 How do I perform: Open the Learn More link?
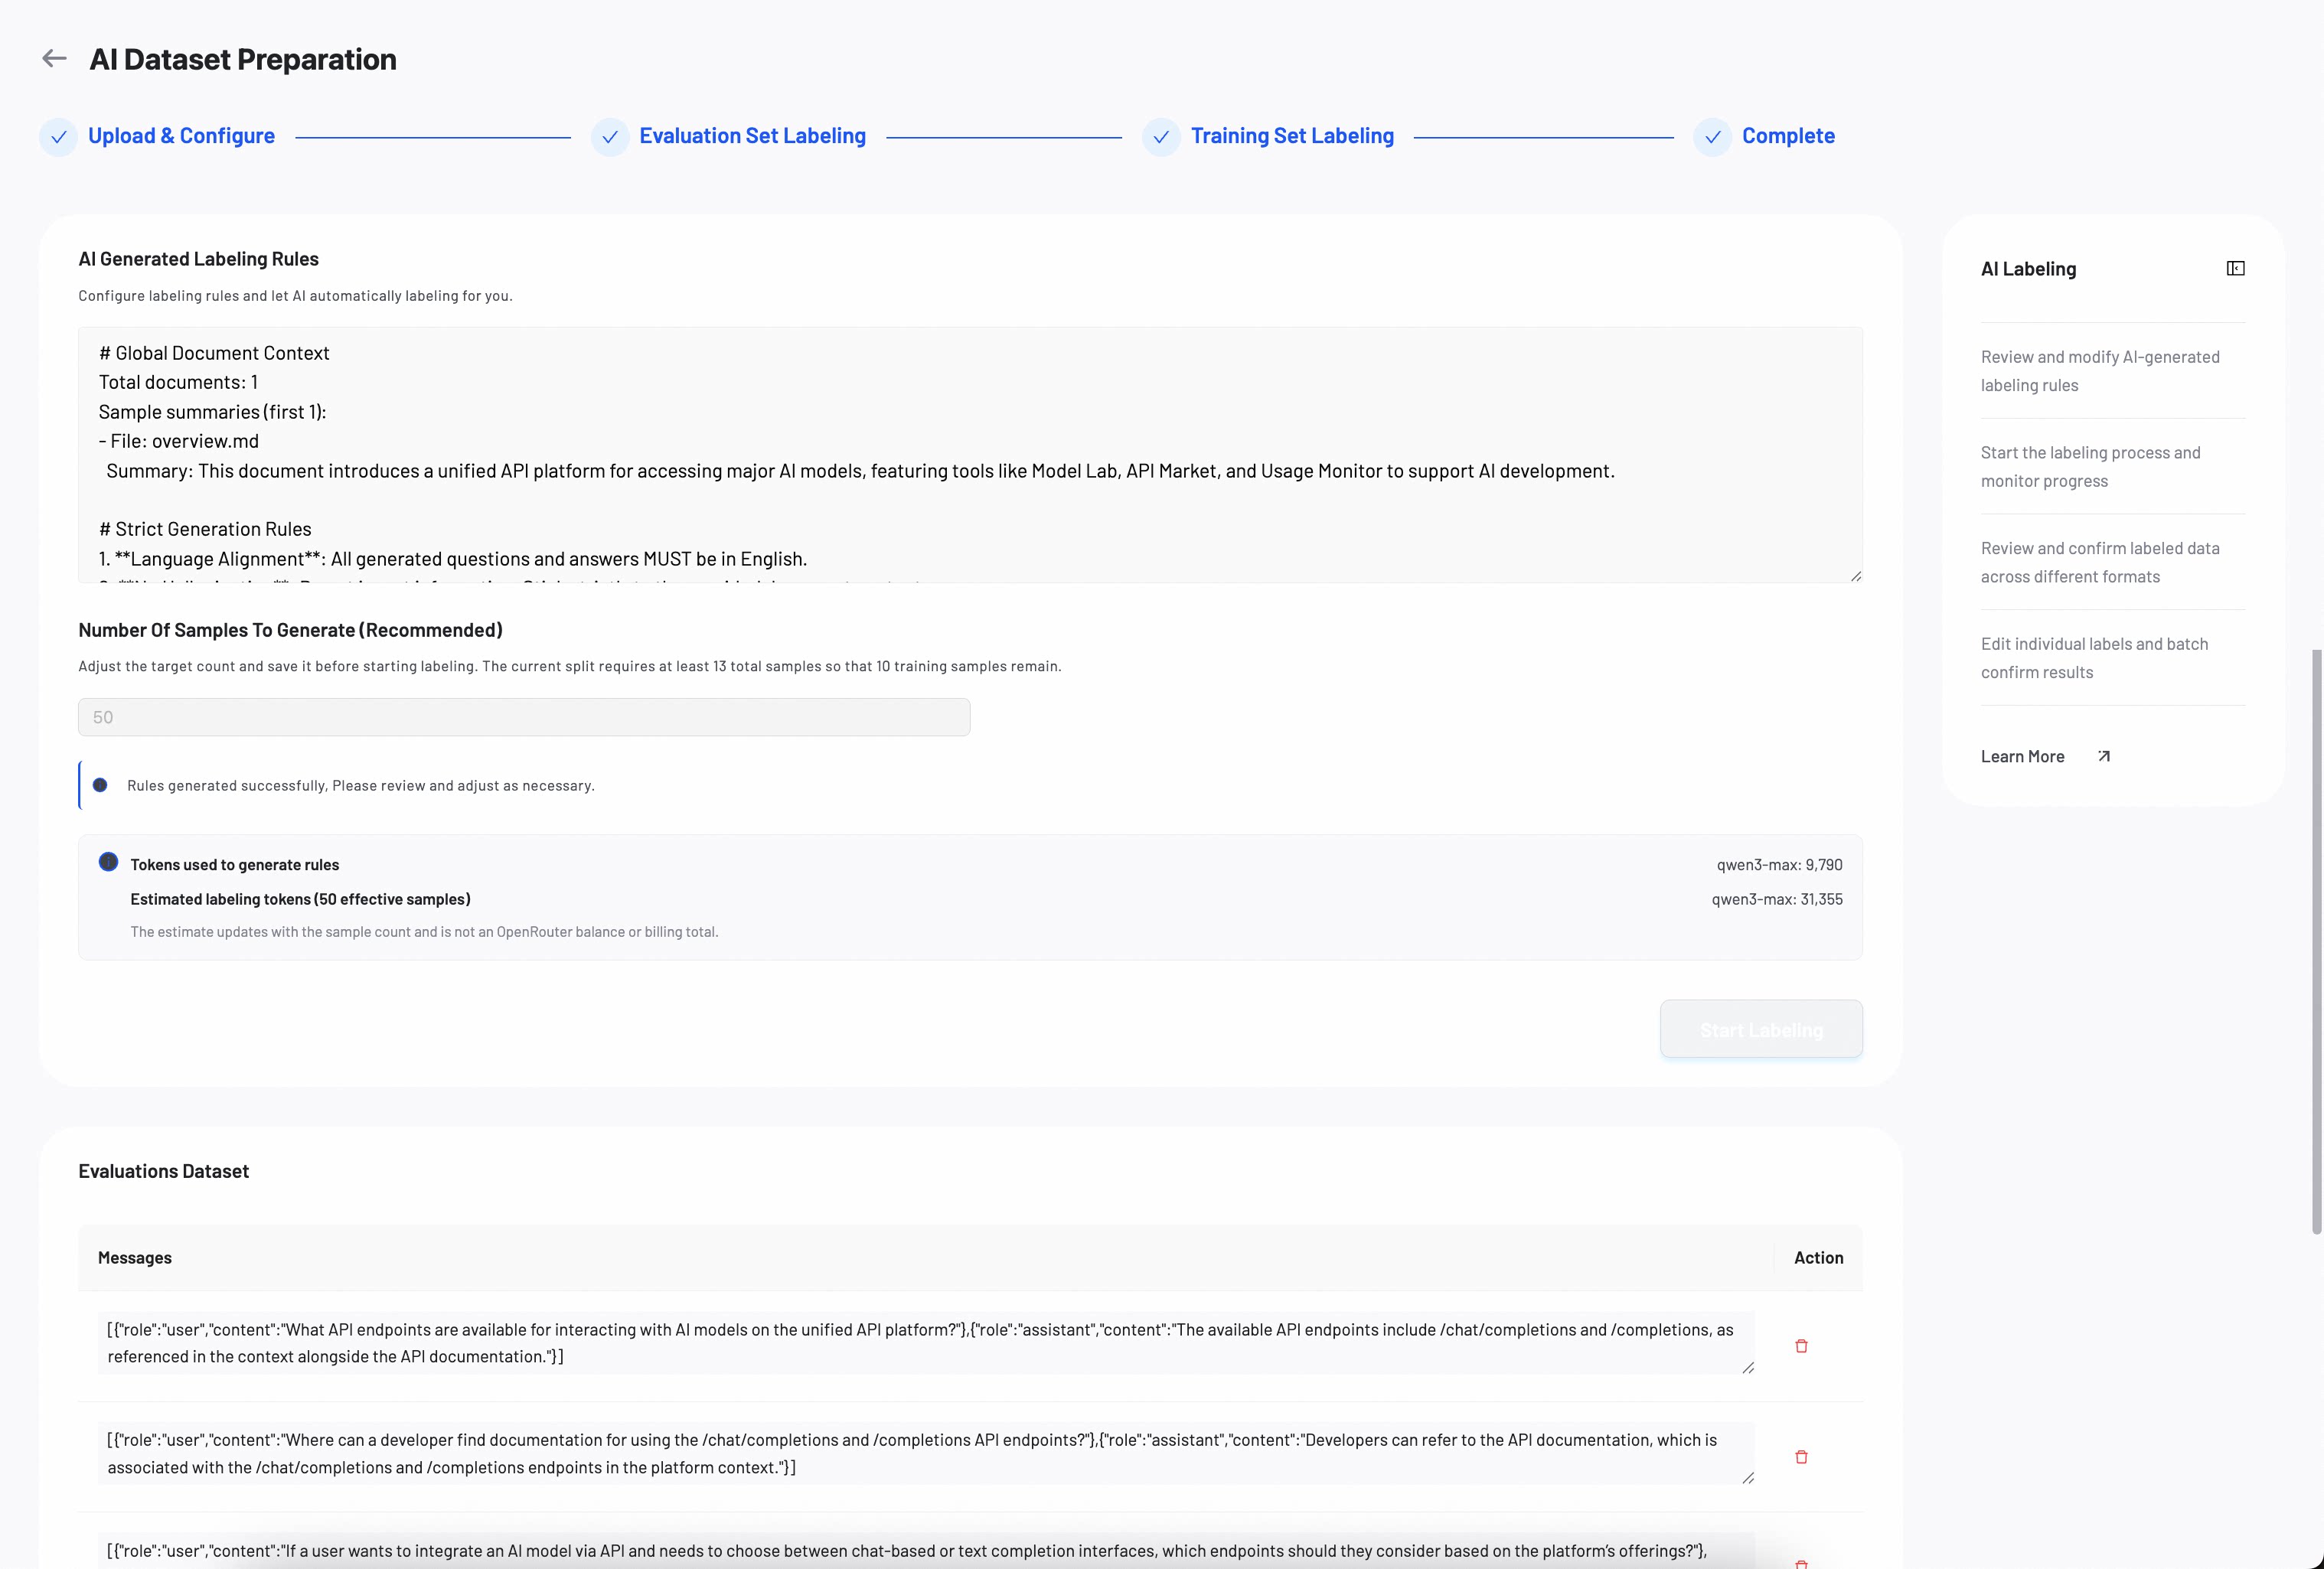point(2022,757)
